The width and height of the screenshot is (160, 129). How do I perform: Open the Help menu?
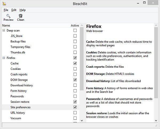coord(23,10)
